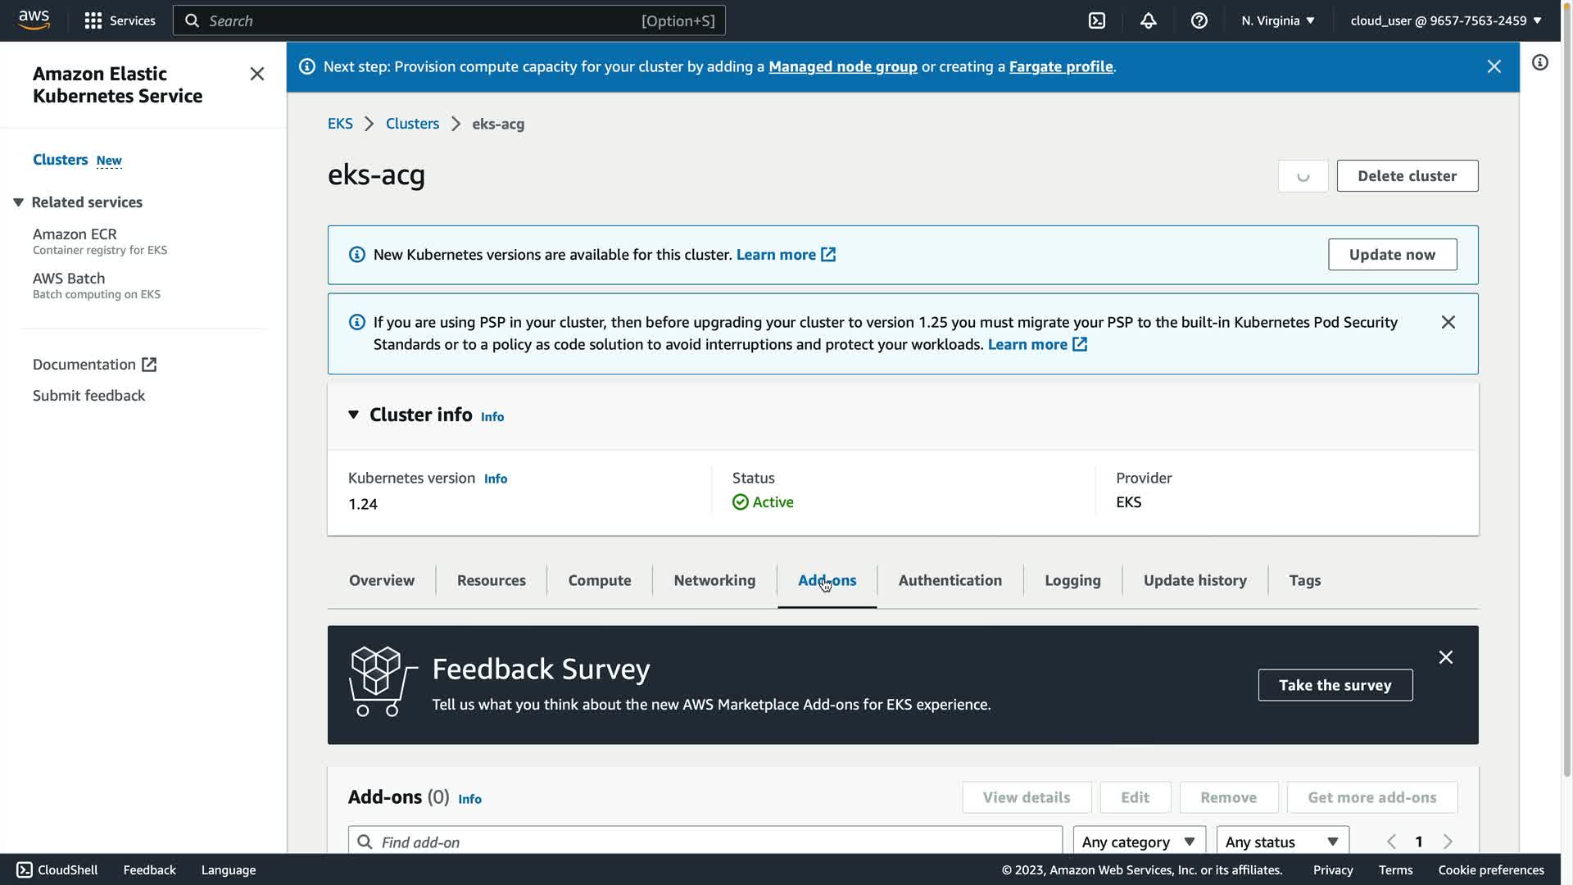Image resolution: width=1573 pixels, height=885 pixels.
Task: Open the notifications bell
Action: click(x=1148, y=20)
